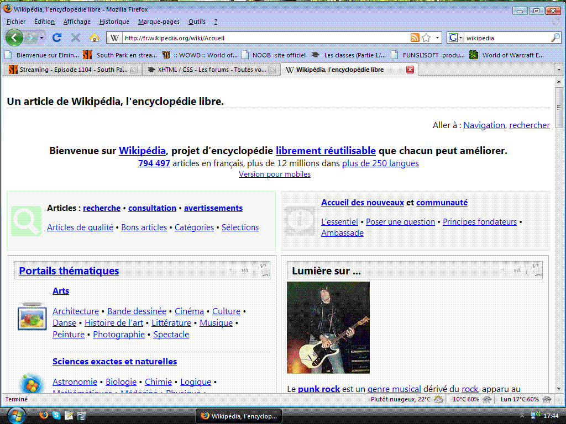Open the Windows Start orb
Image resolution: width=566 pixels, height=424 pixels.
click(x=15, y=415)
